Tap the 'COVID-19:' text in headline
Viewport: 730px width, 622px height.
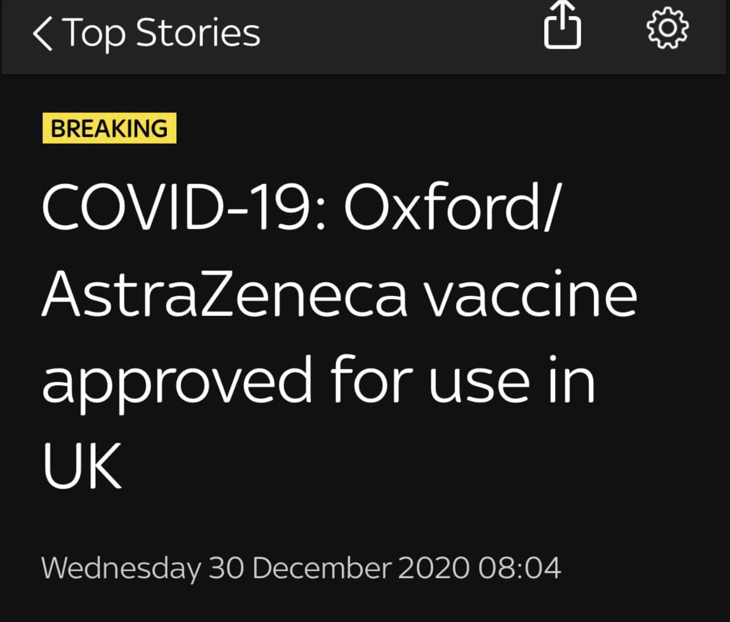click(184, 207)
